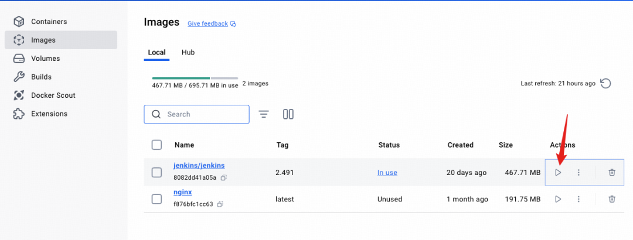
Task: Check the nginx image checkbox
Action: (156, 199)
